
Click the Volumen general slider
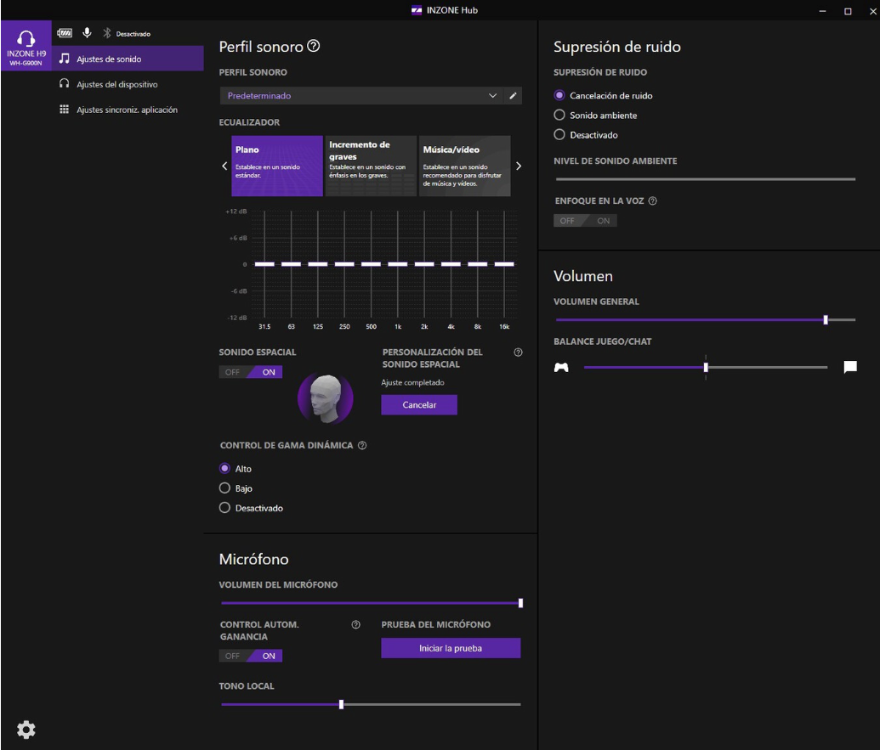point(706,320)
